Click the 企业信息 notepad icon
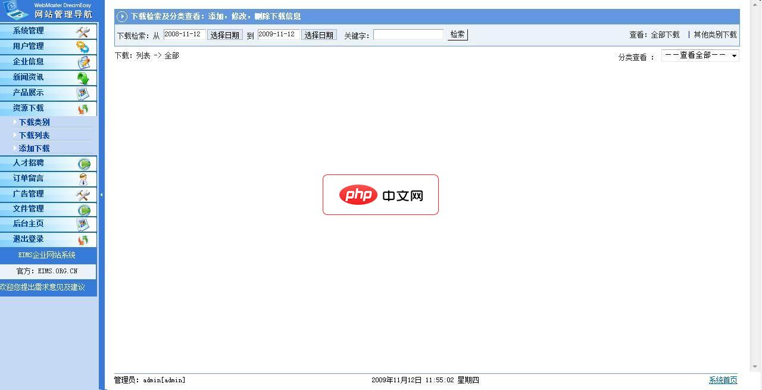The width and height of the screenshot is (762, 390). [83, 62]
